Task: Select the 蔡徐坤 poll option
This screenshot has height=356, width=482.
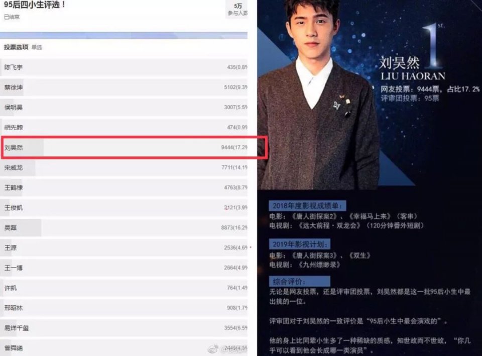Action: tap(124, 87)
